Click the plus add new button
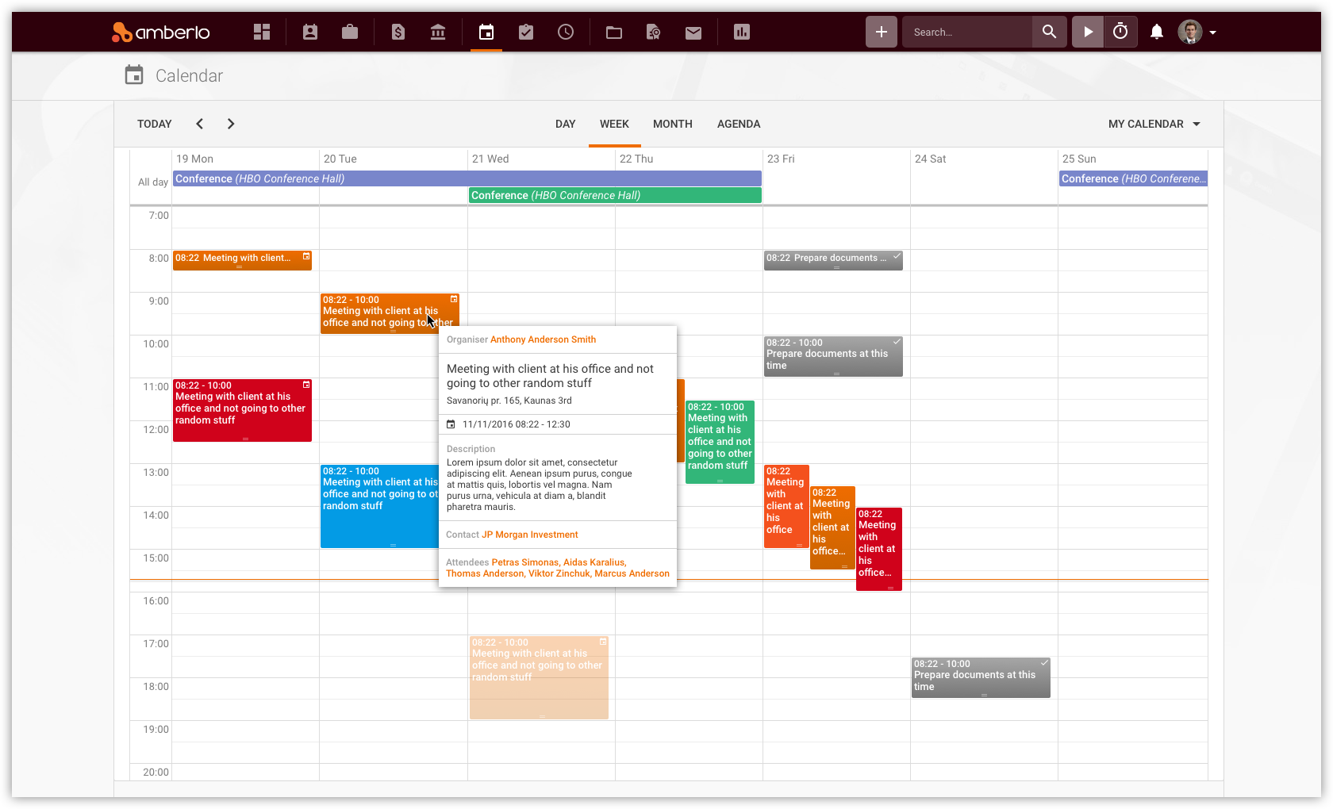Viewport: 1333px width, 809px height. point(882,32)
